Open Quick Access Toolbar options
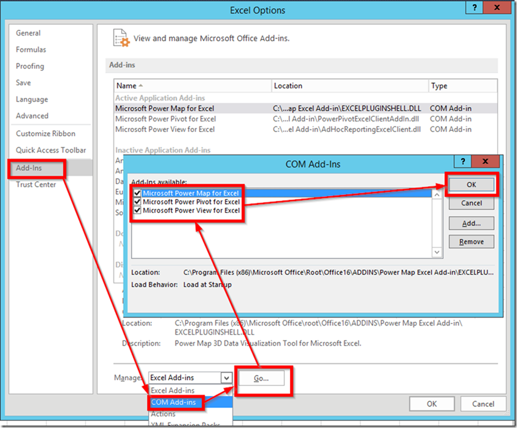Image resolution: width=517 pixels, height=428 pixels. 51,150
